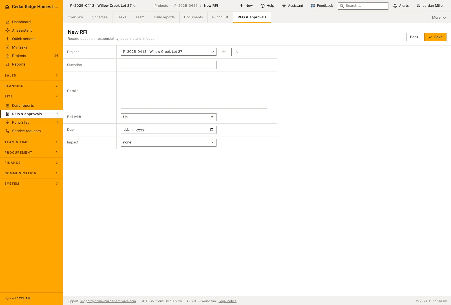Click the Alerts bell in the top bar
The height and width of the screenshot is (305, 451).
[x=401, y=6]
